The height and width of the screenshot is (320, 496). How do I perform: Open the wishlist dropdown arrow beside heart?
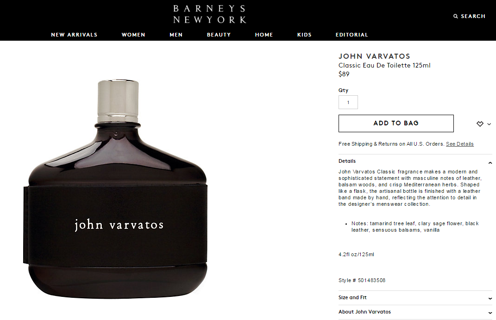489,124
